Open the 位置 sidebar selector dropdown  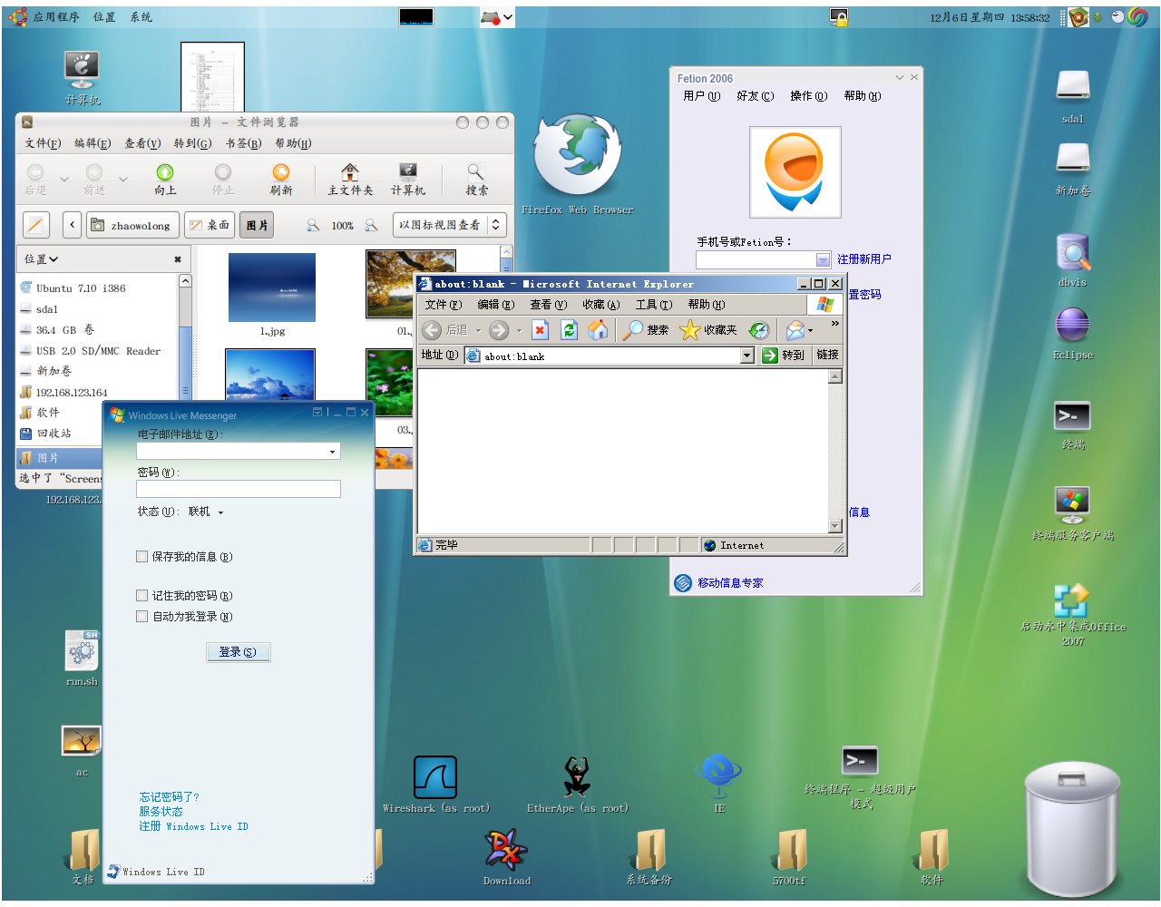coord(41,259)
